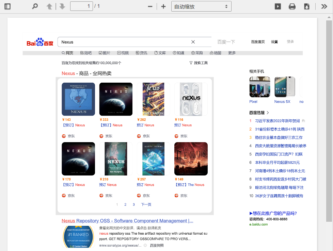Viewport: 333px width, 251px height.
Task: Open the 【预订】The Nexus product link
Action: pyautogui.click(x=189, y=185)
